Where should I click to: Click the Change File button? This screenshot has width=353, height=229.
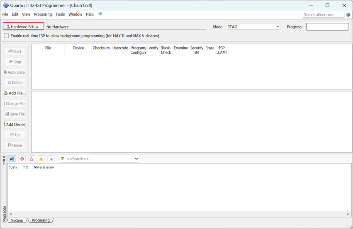15,104
